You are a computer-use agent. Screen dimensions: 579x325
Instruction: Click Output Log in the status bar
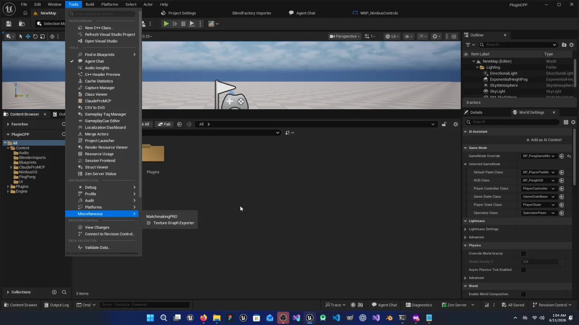tap(56, 305)
